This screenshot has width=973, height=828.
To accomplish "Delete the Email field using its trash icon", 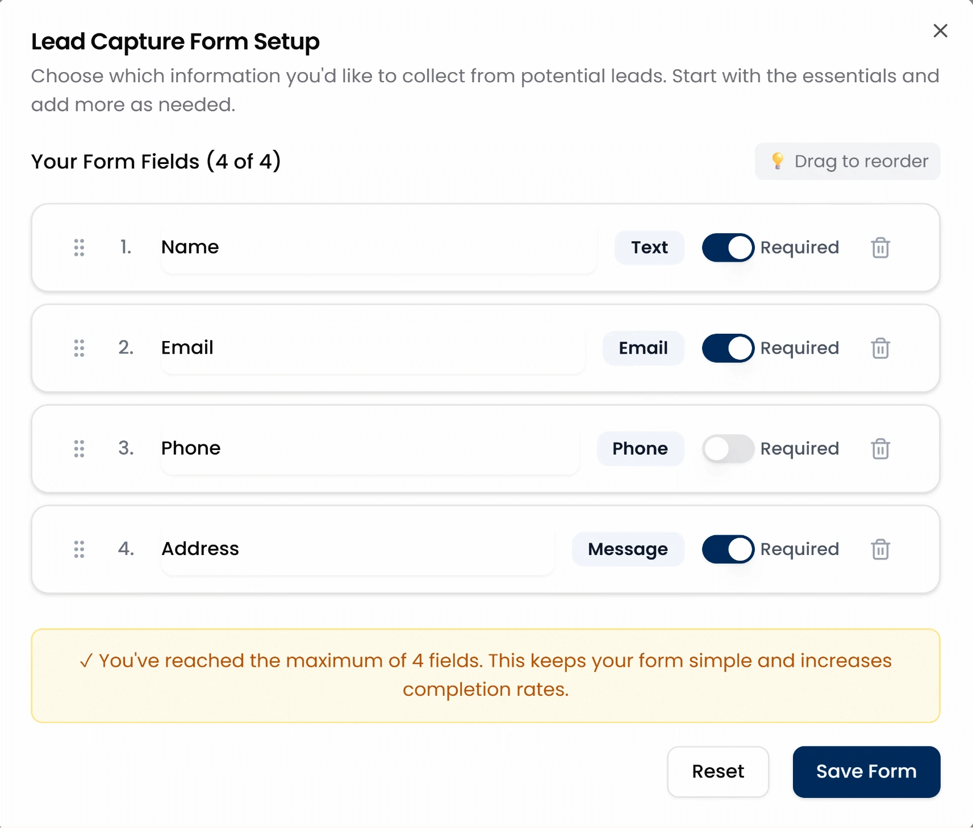I will pos(880,348).
